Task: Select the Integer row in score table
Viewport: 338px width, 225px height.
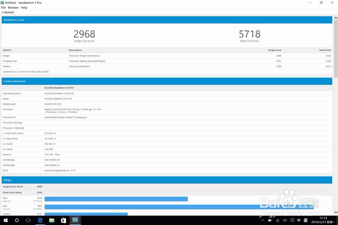Action: (167, 56)
